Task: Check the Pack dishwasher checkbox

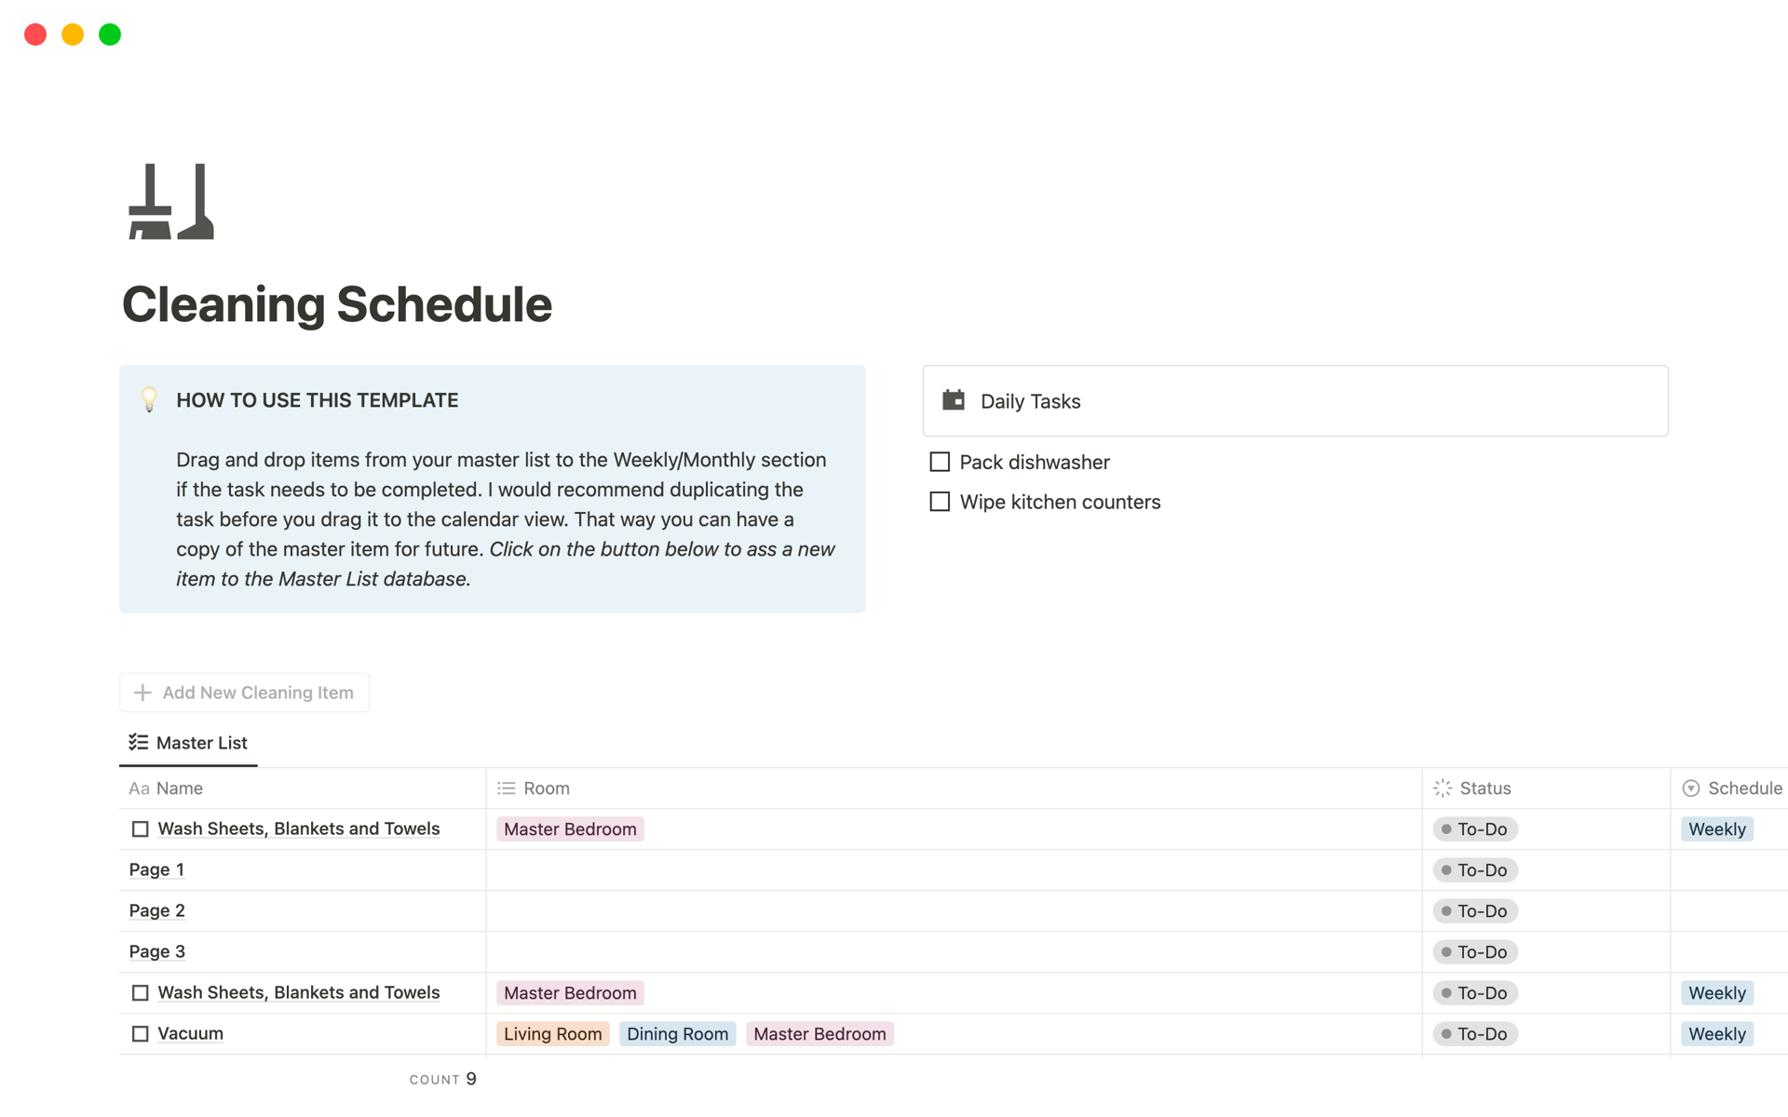Action: click(x=940, y=462)
